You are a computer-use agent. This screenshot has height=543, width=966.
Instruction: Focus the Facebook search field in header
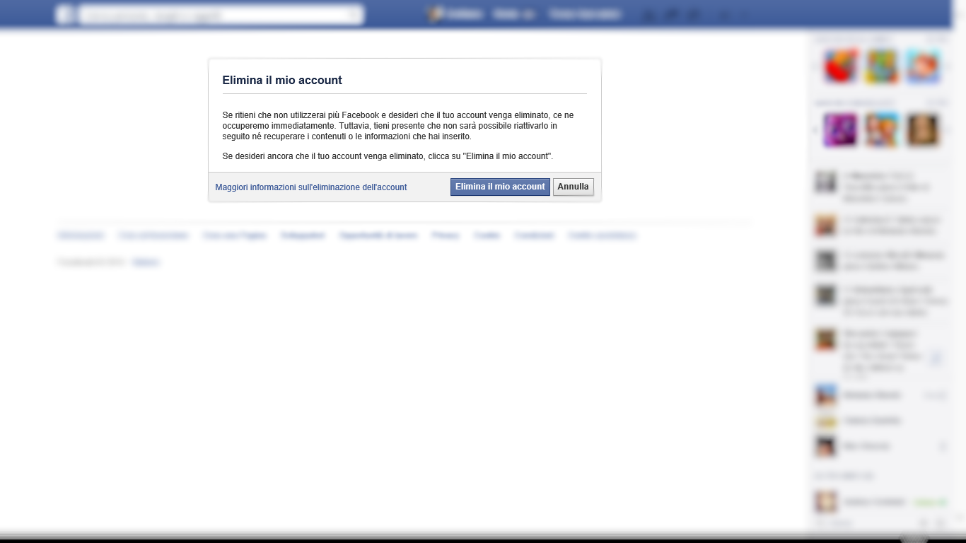tap(221, 14)
